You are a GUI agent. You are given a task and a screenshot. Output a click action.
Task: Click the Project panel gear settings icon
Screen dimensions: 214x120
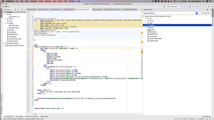[22, 10]
